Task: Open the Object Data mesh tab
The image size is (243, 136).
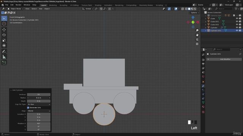Action: click(203, 102)
